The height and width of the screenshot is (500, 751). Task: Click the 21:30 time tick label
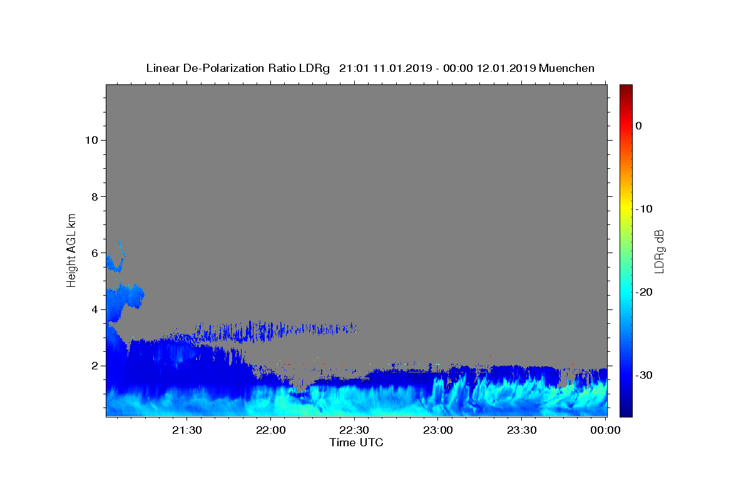[x=186, y=430]
